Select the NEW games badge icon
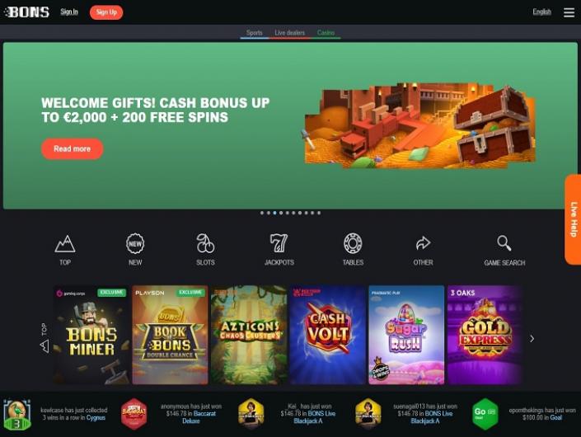 pos(135,243)
